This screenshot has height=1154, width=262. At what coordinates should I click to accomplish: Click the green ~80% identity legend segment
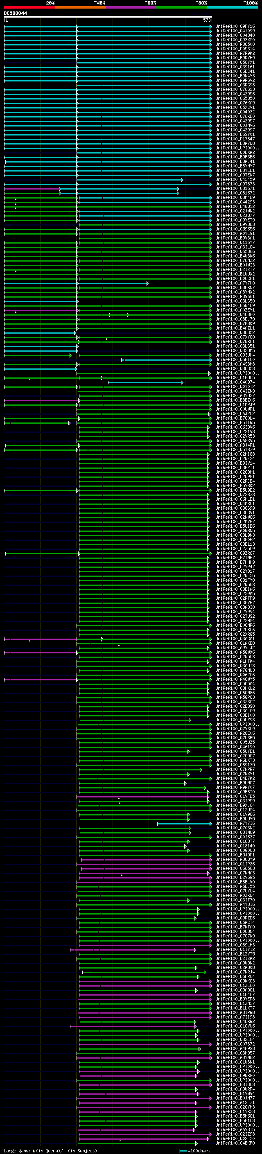coord(182,7)
